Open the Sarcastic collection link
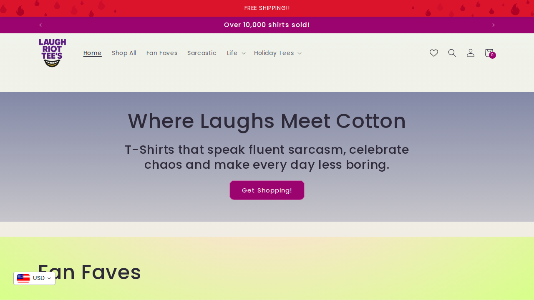The image size is (534, 300). coord(202,53)
